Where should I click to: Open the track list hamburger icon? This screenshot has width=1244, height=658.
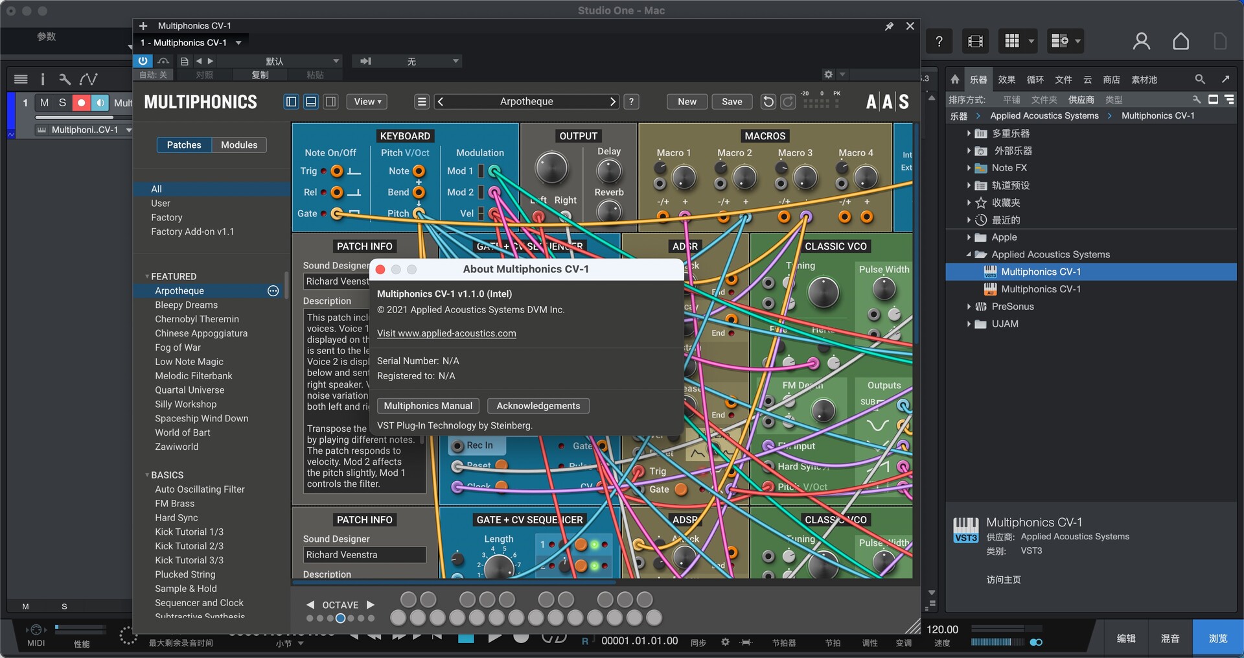[x=21, y=79]
